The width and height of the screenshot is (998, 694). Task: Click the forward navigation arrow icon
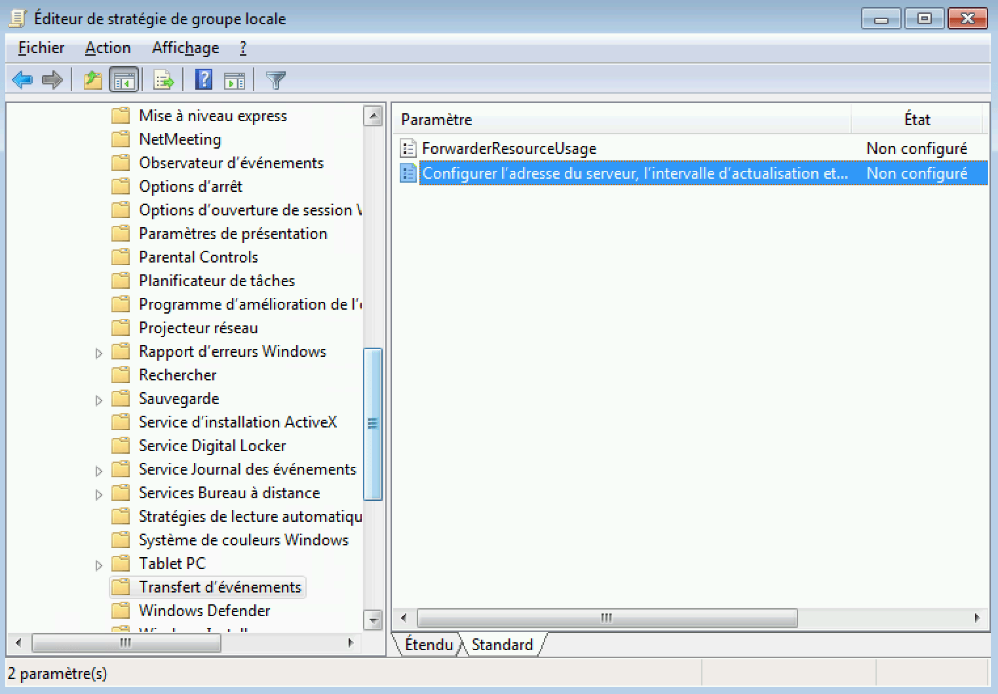(x=52, y=79)
